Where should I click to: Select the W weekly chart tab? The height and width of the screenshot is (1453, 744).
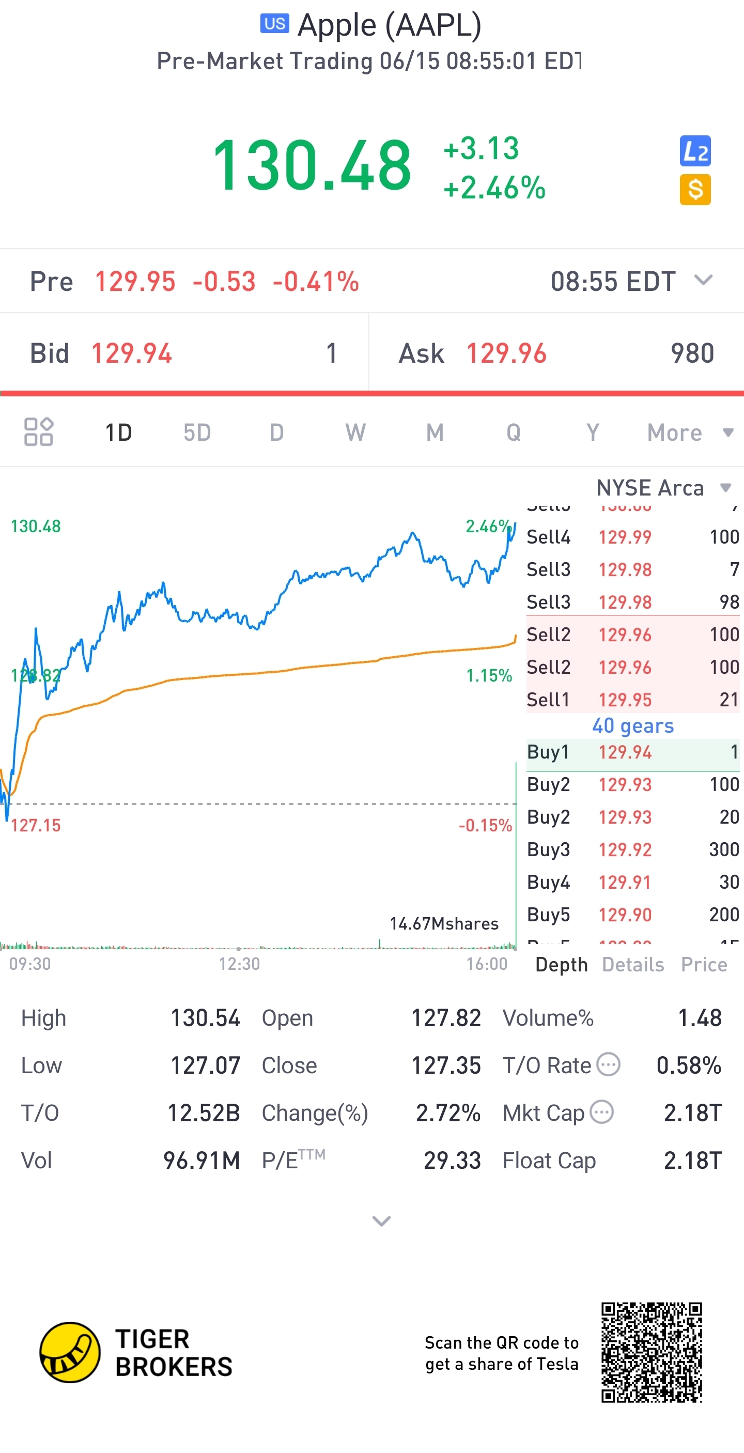355,432
